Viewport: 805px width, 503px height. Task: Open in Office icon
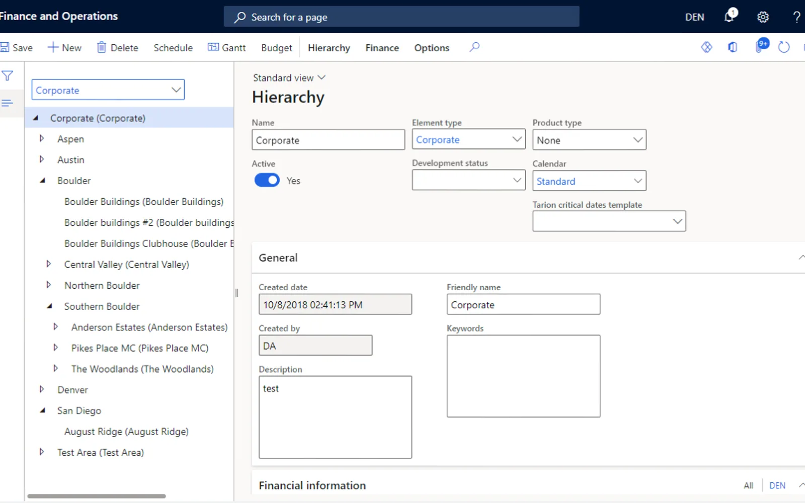tap(733, 47)
